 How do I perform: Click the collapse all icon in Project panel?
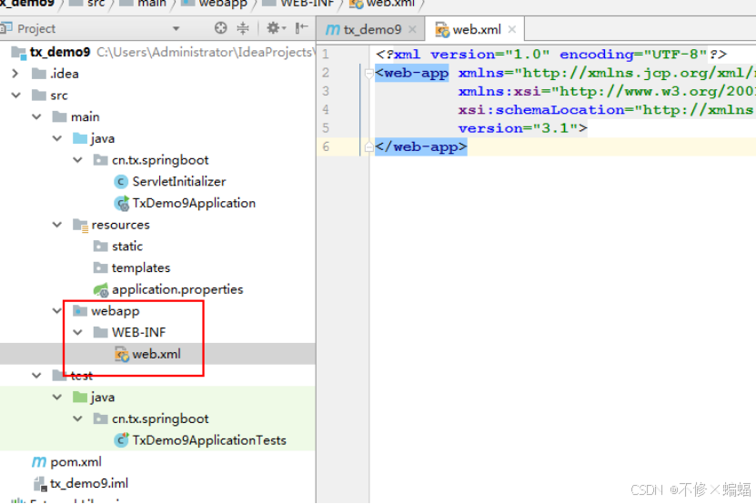pyautogui.click(x=243, y=28)
